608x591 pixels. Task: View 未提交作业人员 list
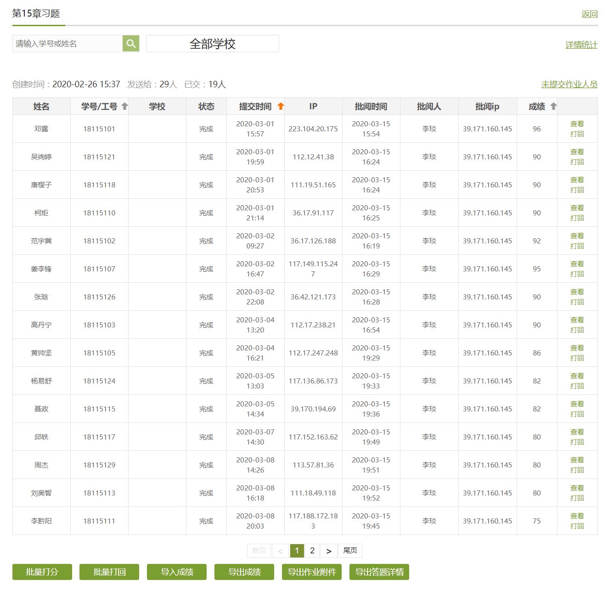[x=569, y=84]
